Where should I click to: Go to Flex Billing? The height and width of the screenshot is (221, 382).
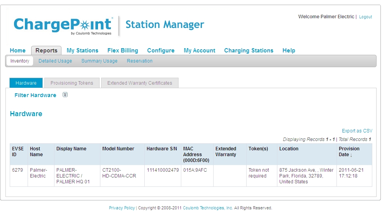coord(123,50)
